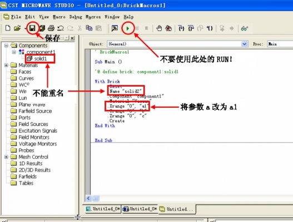Screen dimensions: 293x222
Task: Expand the Mesh Control folder
Action: point(6,157)
